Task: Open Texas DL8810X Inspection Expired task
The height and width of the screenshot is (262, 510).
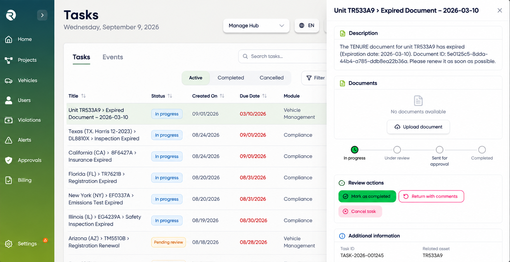Action: [196, 135]
